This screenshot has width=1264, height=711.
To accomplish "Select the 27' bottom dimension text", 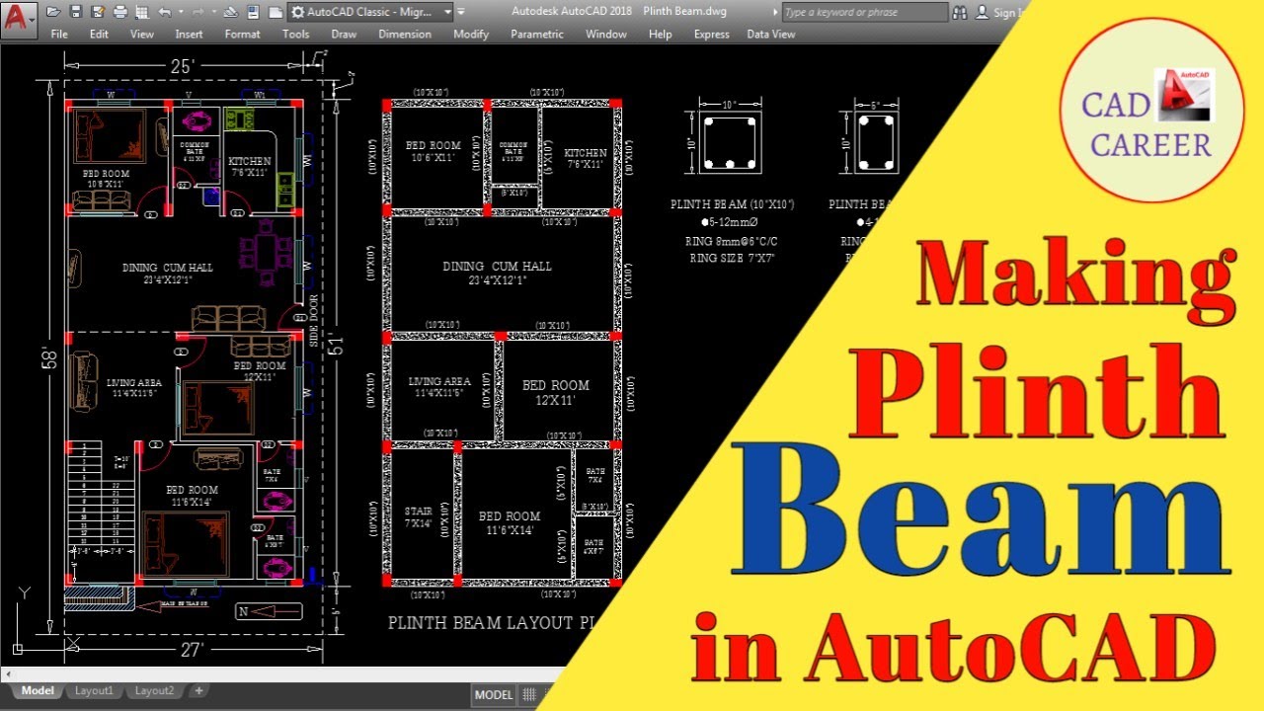I will 192,649.
